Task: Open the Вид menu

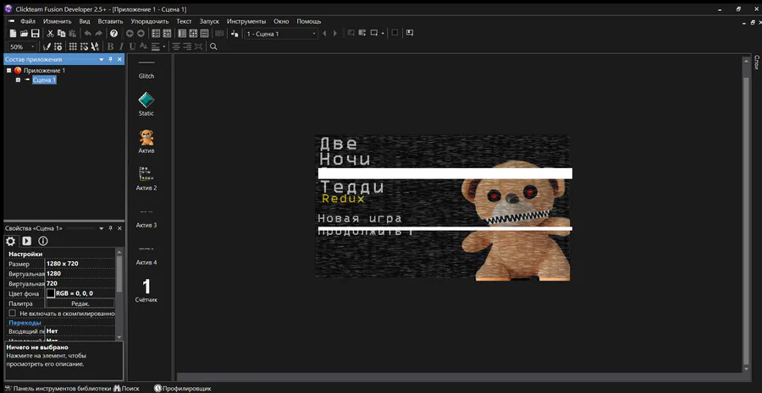Action: (85, 21)
